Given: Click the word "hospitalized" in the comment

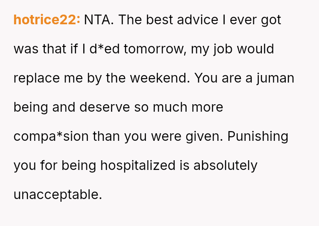Looking at the screenshot, I should pyautogui.click(x=138, y=166).
